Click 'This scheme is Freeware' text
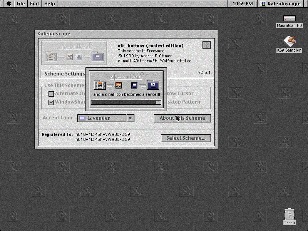This screenshot has width=308, height=231. (x=141, y=51)
